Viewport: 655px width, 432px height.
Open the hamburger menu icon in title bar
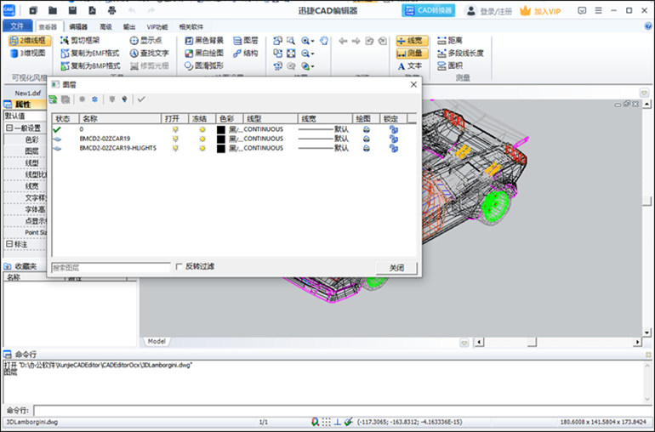(x=599, y=10)
